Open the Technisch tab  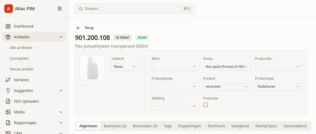[x=216, y=126]
